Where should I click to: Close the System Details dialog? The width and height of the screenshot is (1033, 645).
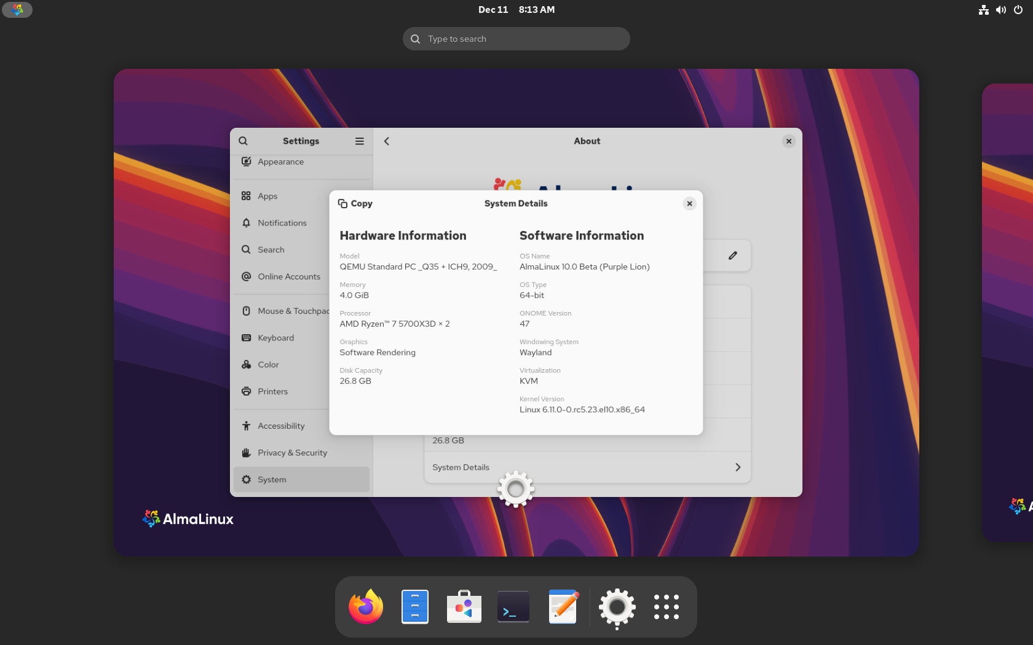click(690, 204)
